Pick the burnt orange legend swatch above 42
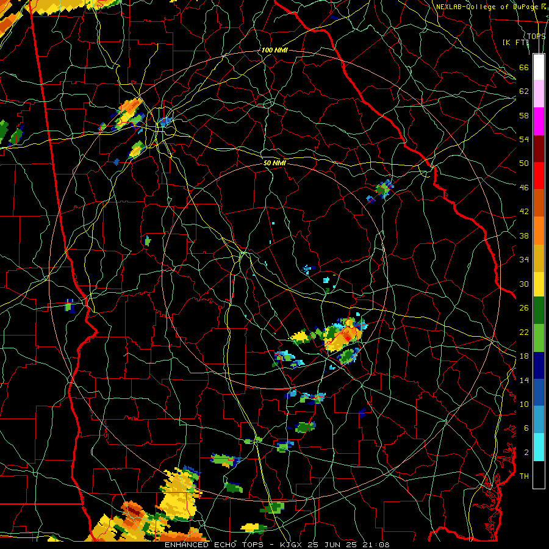The height and width of the screenshot is (549, 549). pyautogui.click(x=539, y=203)
